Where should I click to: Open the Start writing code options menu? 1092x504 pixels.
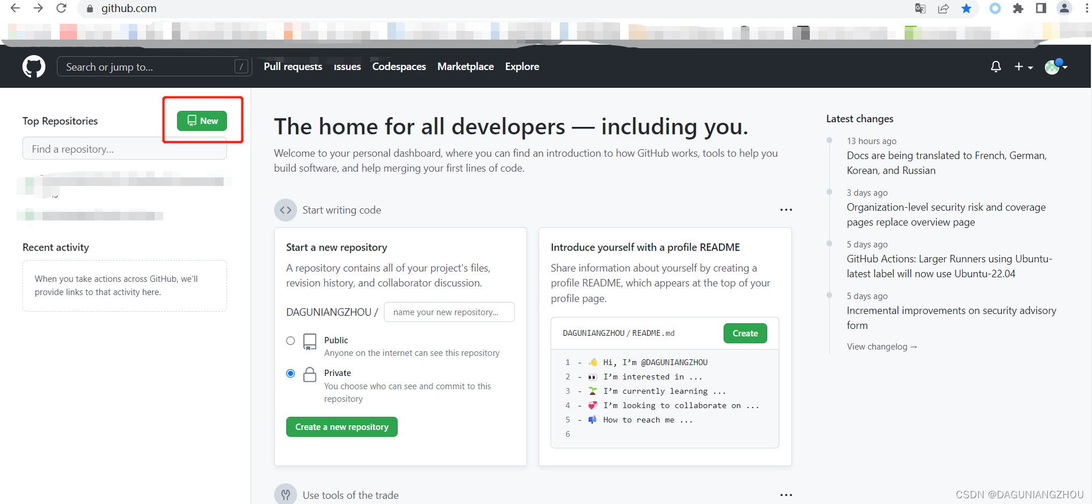pos(786,210)
